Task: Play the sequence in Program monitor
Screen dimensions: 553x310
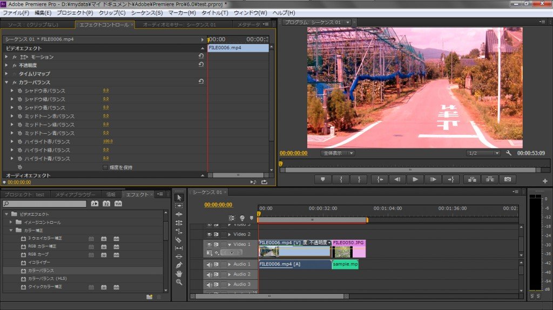Action: [415, 180]
